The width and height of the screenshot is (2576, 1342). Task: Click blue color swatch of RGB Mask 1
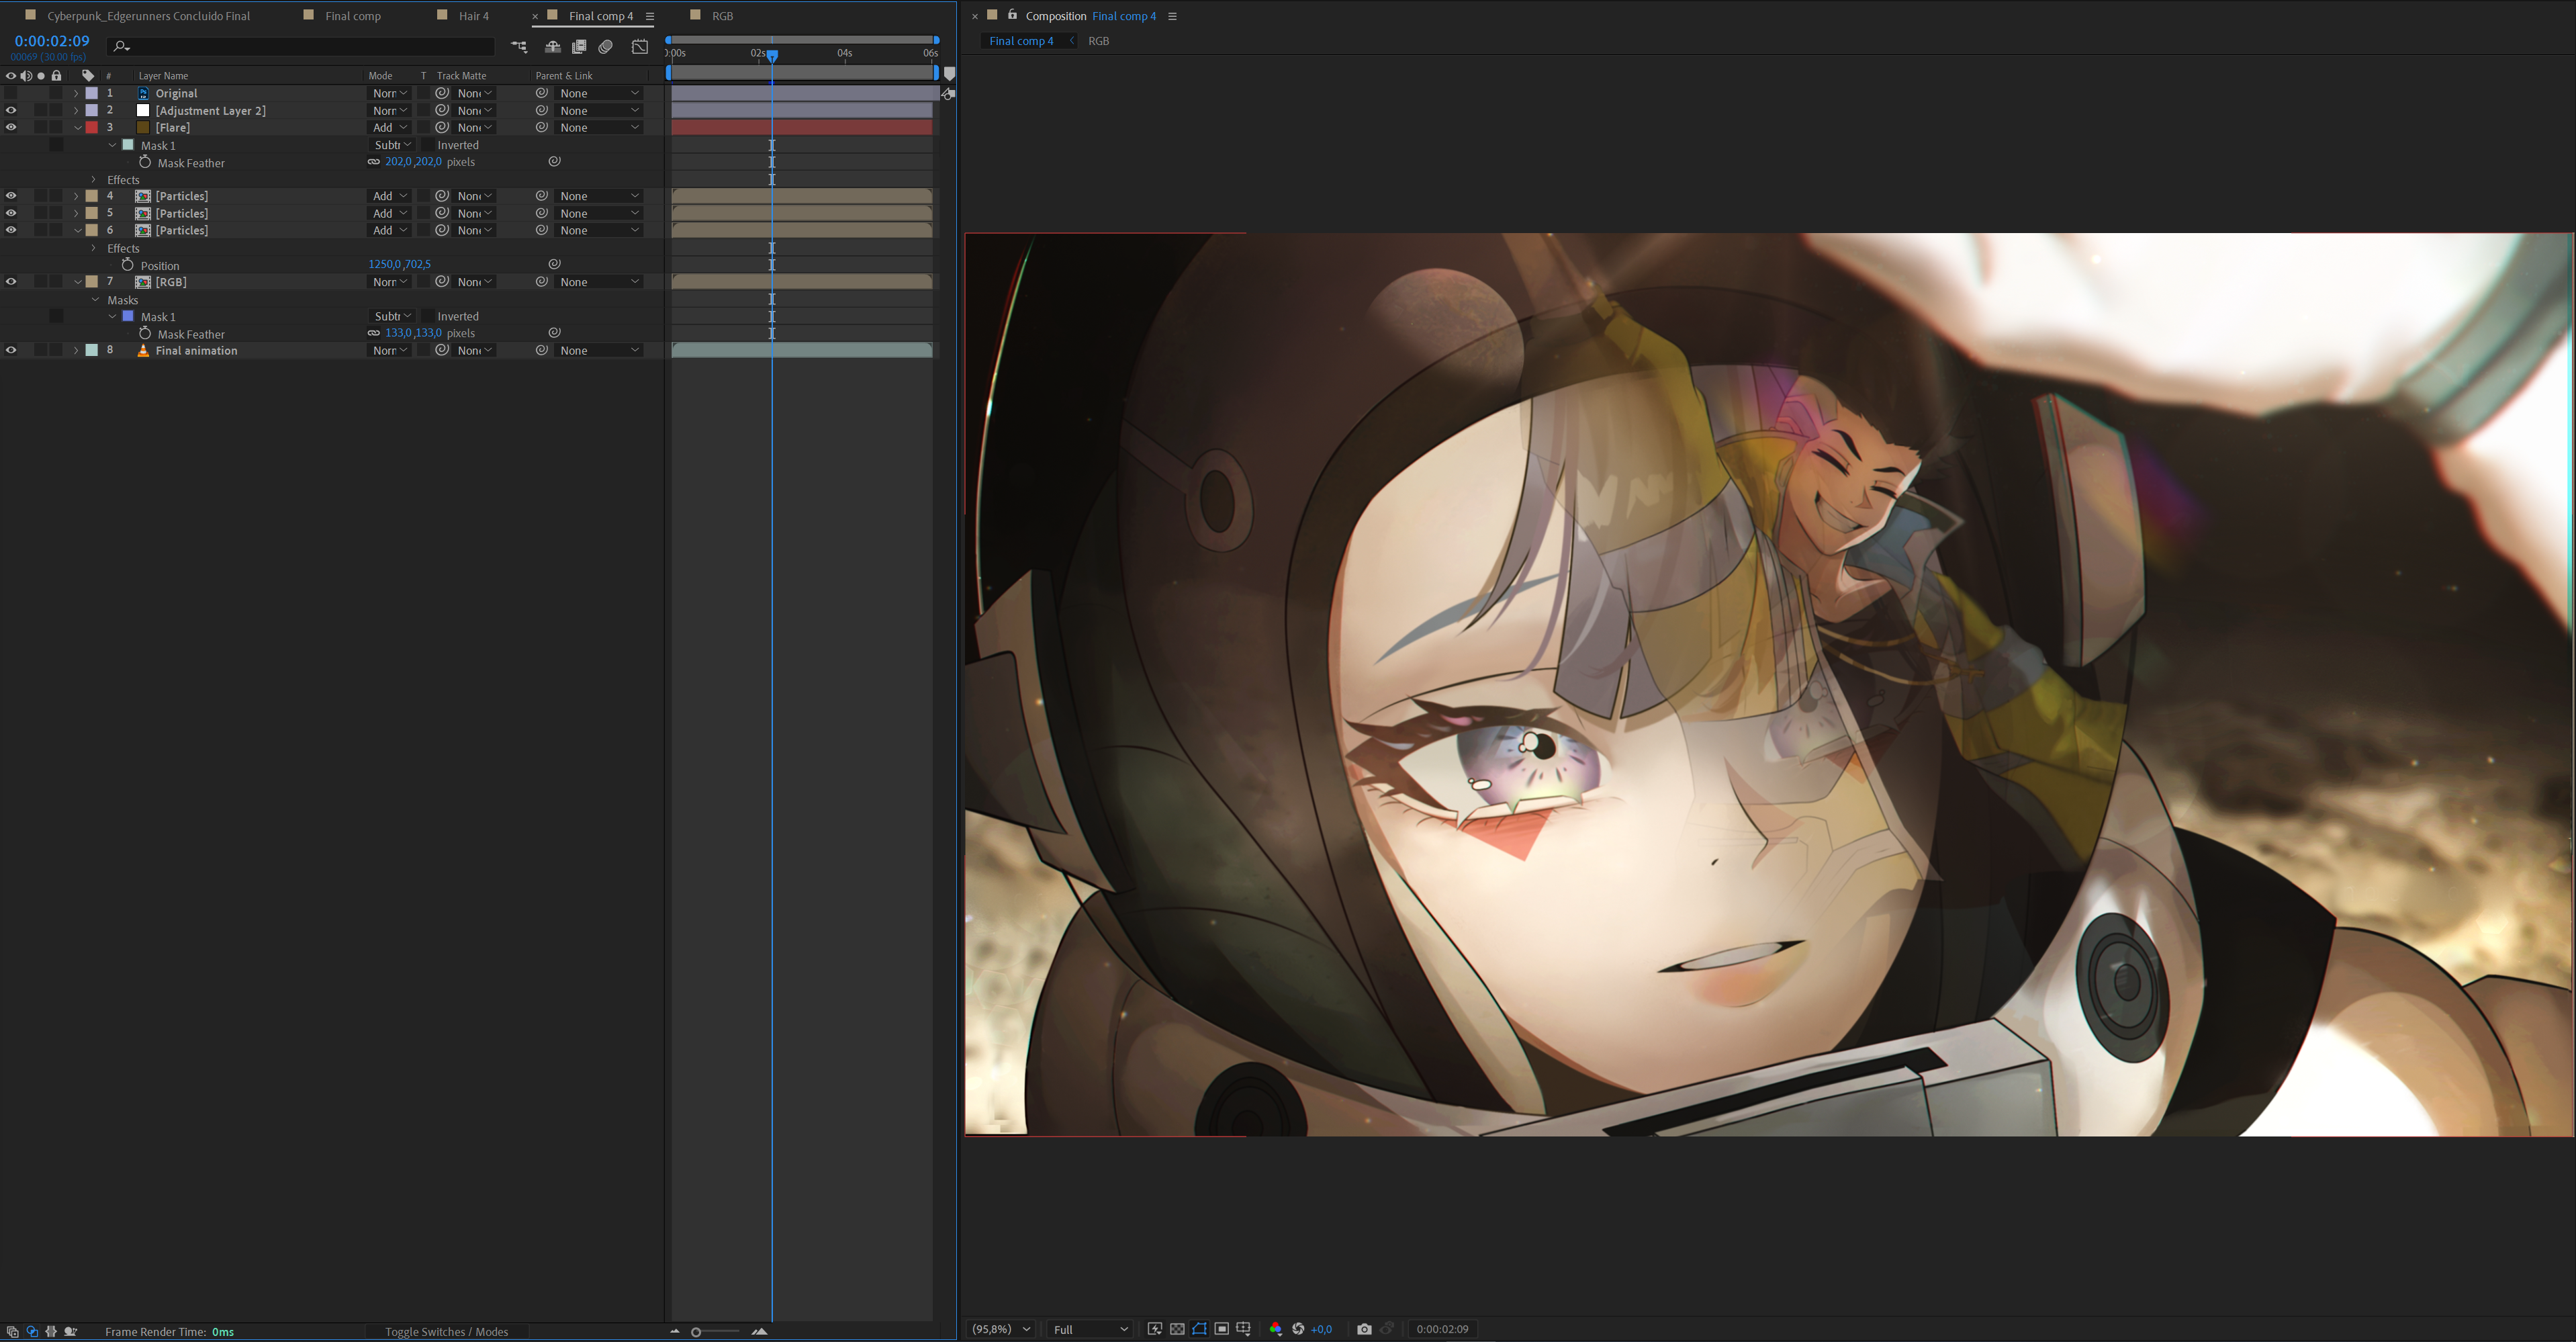[128, 316]
